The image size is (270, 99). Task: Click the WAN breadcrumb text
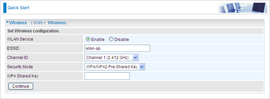pyautogui.click(x=38, y=23)
